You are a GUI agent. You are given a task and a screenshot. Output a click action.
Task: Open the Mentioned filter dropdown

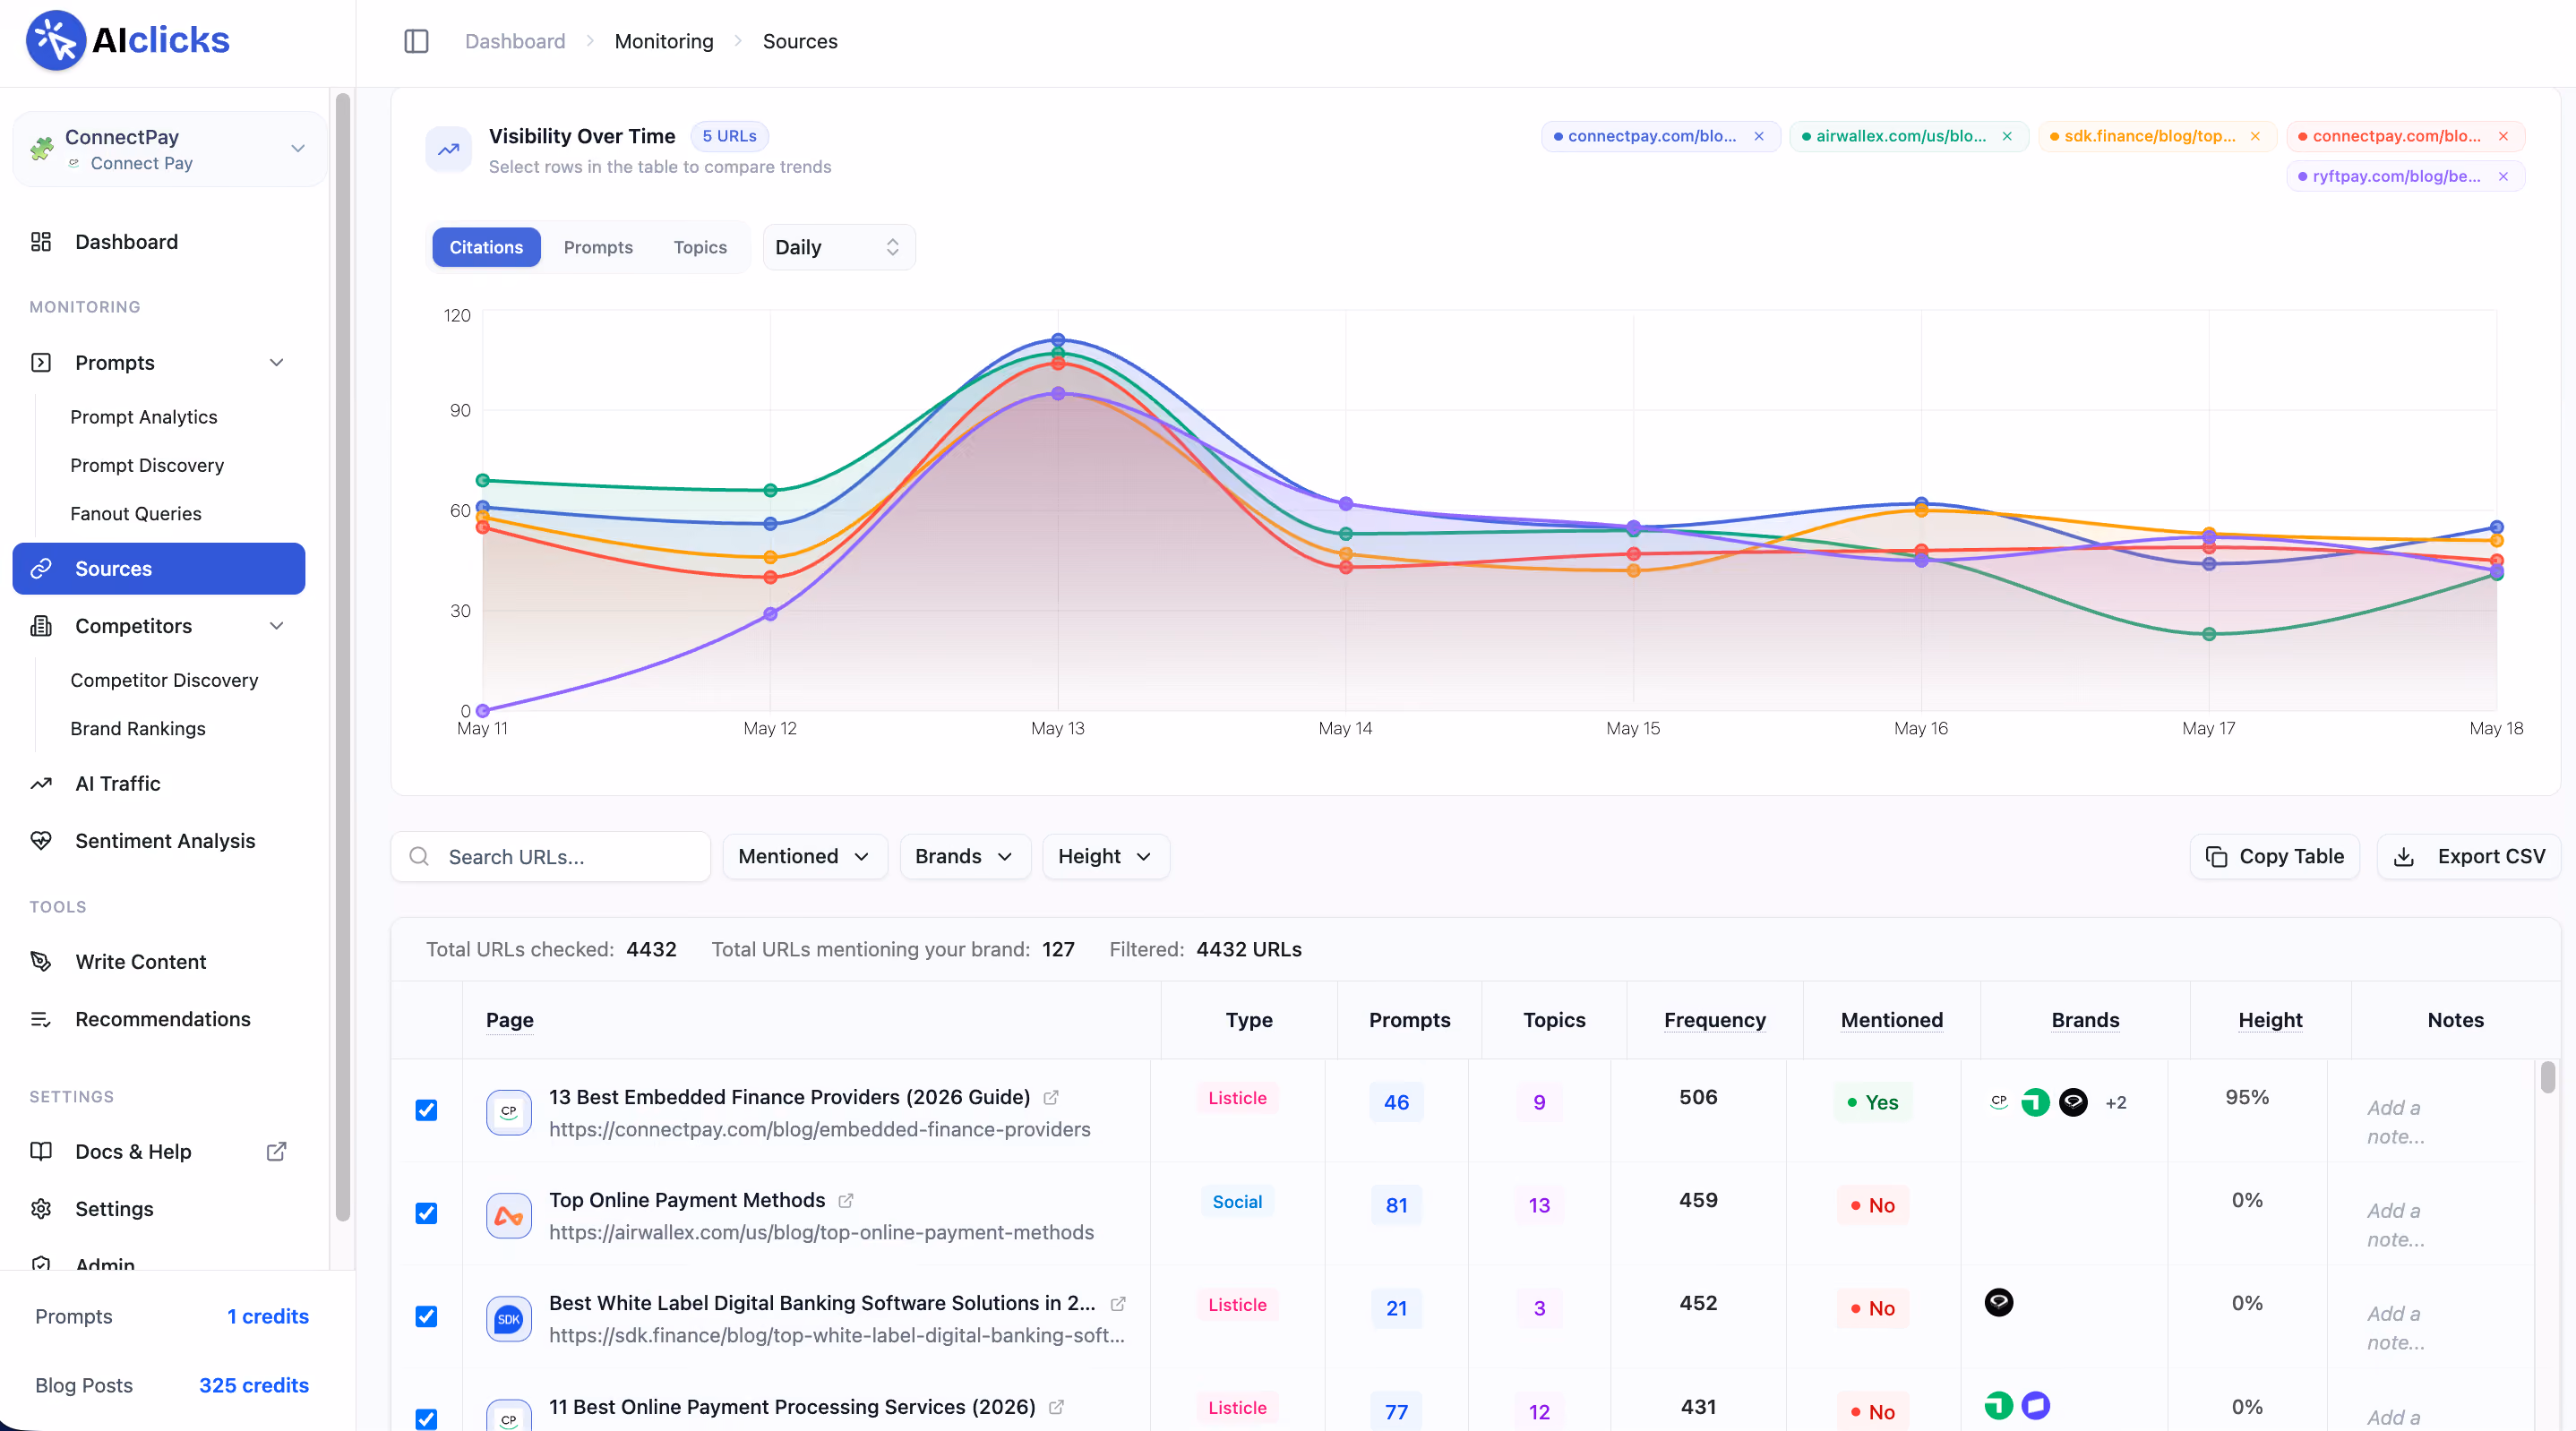804,857
